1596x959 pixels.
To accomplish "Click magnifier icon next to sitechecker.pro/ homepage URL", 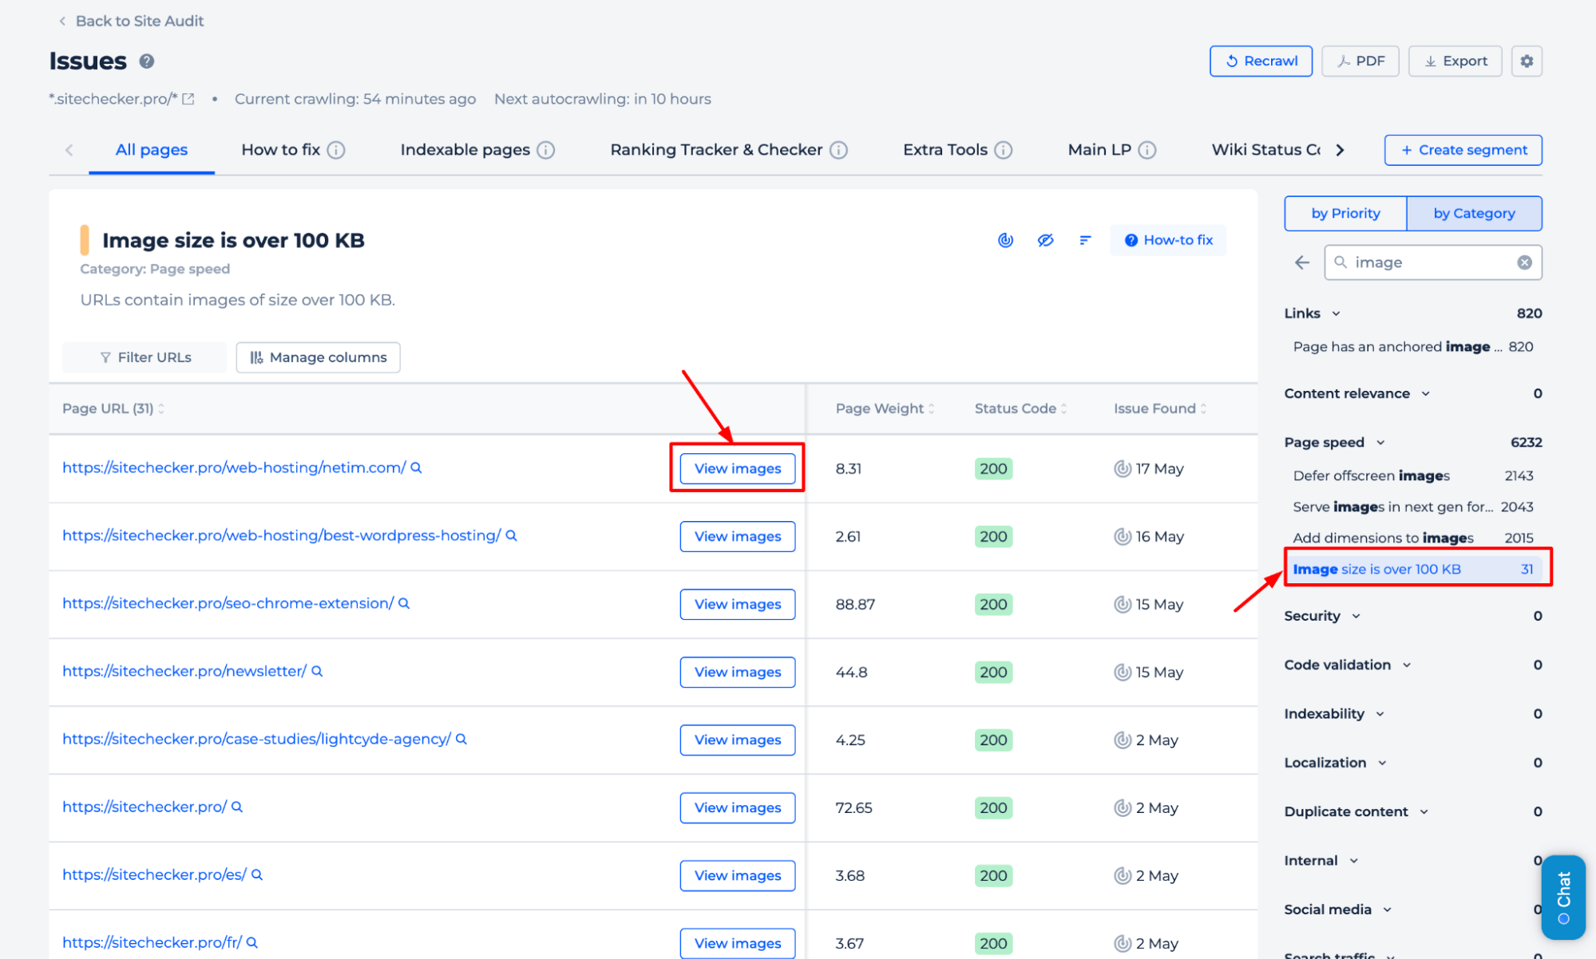I will 237,807.
